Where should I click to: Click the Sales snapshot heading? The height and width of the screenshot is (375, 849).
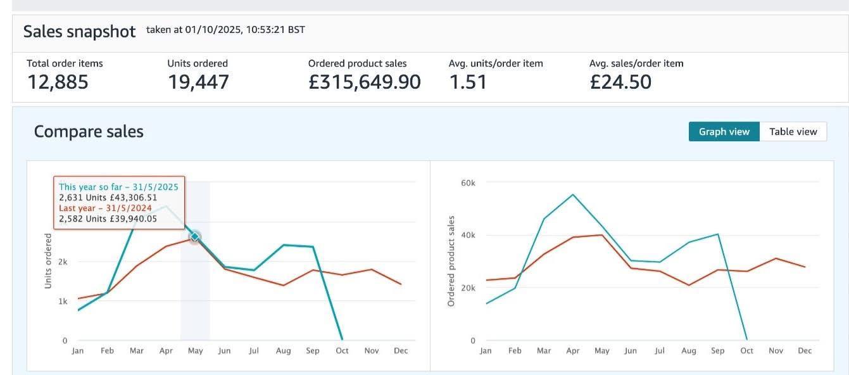coord(79,32)
